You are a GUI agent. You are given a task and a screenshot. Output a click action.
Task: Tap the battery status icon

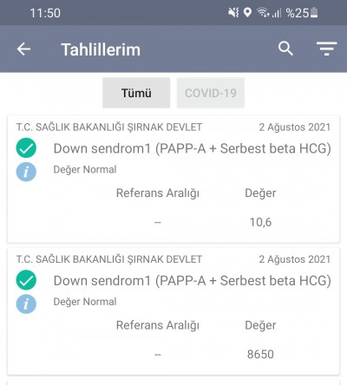point(314,13)
